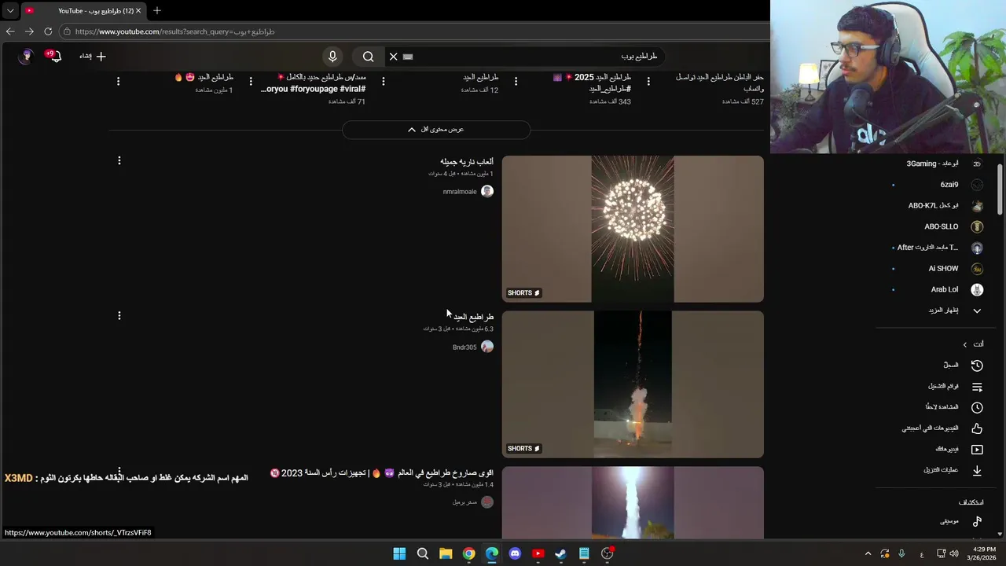Image resolution: width=1006 pixels, height=566 pixels.
Task: Open the nmralmoale channel name
Action: point(460,192)
